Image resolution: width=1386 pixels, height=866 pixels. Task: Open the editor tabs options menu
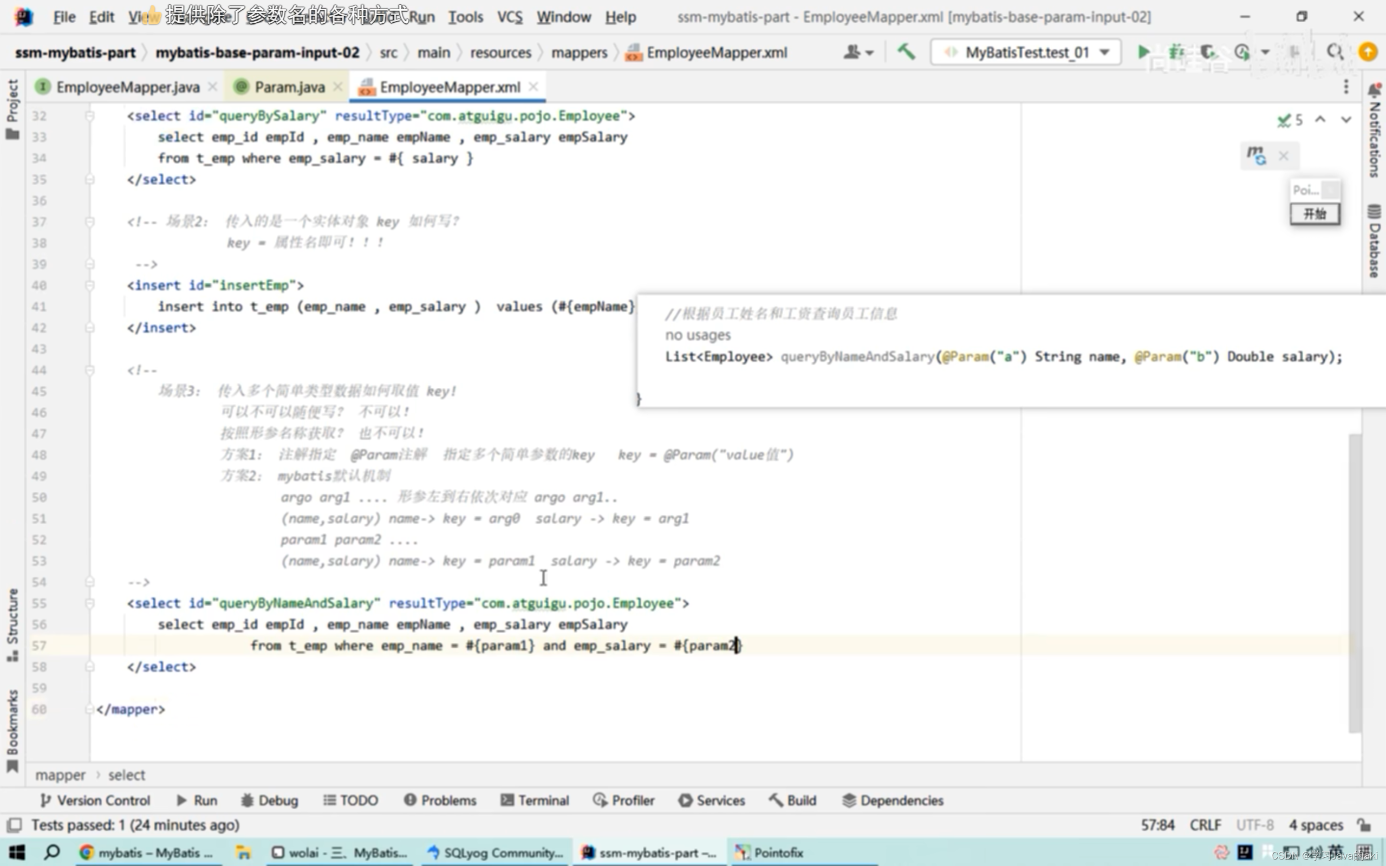(x=1346, y=87)
